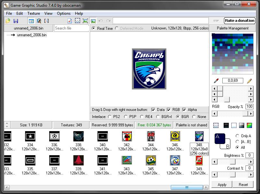Viewport: 260px width, 194px height.
Task: Open a file with the folder icon
Action: (8, 21)
